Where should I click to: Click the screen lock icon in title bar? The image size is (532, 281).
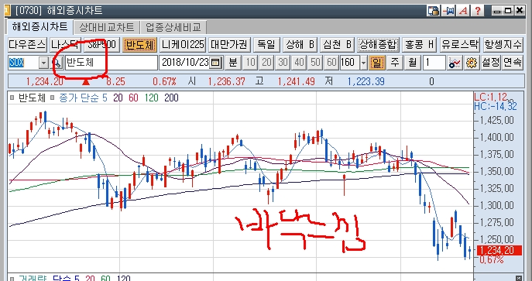coord(434,11)
